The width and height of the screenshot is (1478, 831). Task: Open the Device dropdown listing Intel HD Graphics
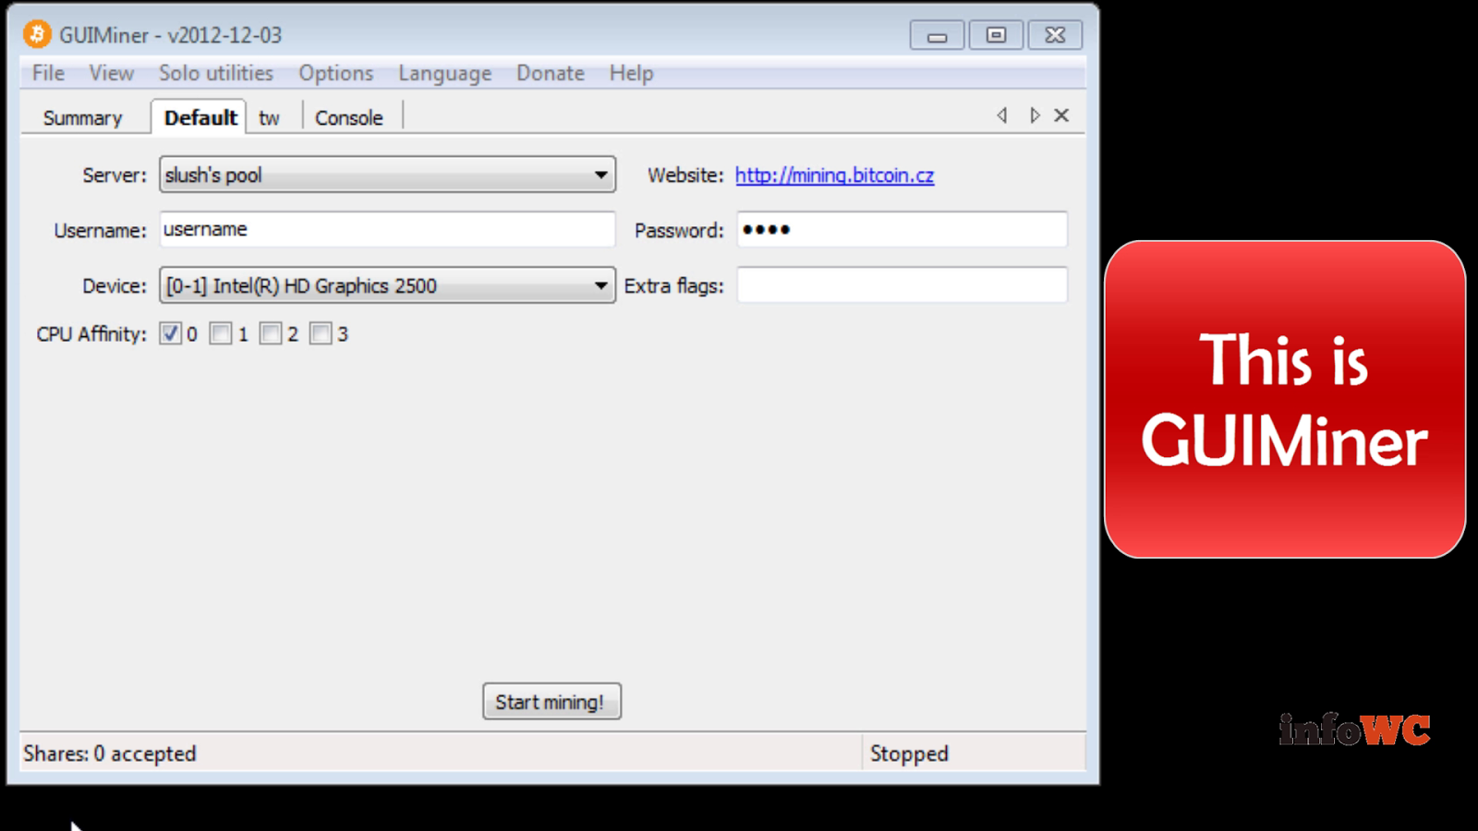387,285
